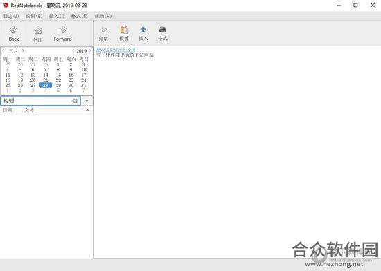Open the 格式(F) format menu
Screen dimensions: 381x271
click(x=79, y=16)
